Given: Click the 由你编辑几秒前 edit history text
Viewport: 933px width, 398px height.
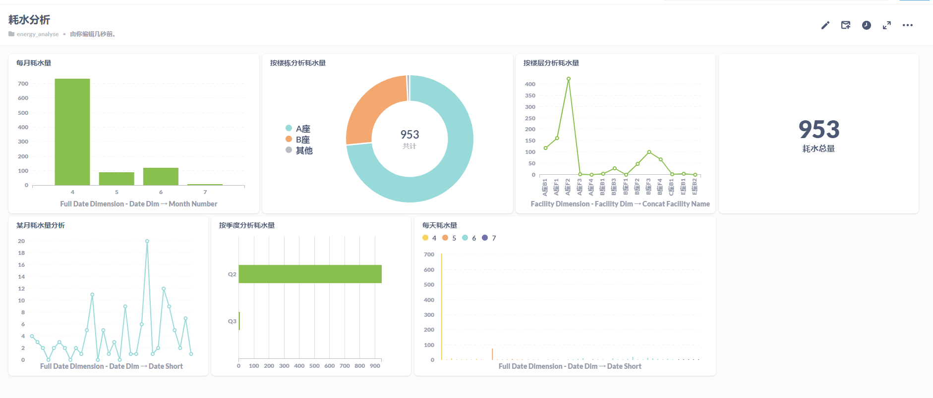Looking at the screenshot, I should (93, 34).
